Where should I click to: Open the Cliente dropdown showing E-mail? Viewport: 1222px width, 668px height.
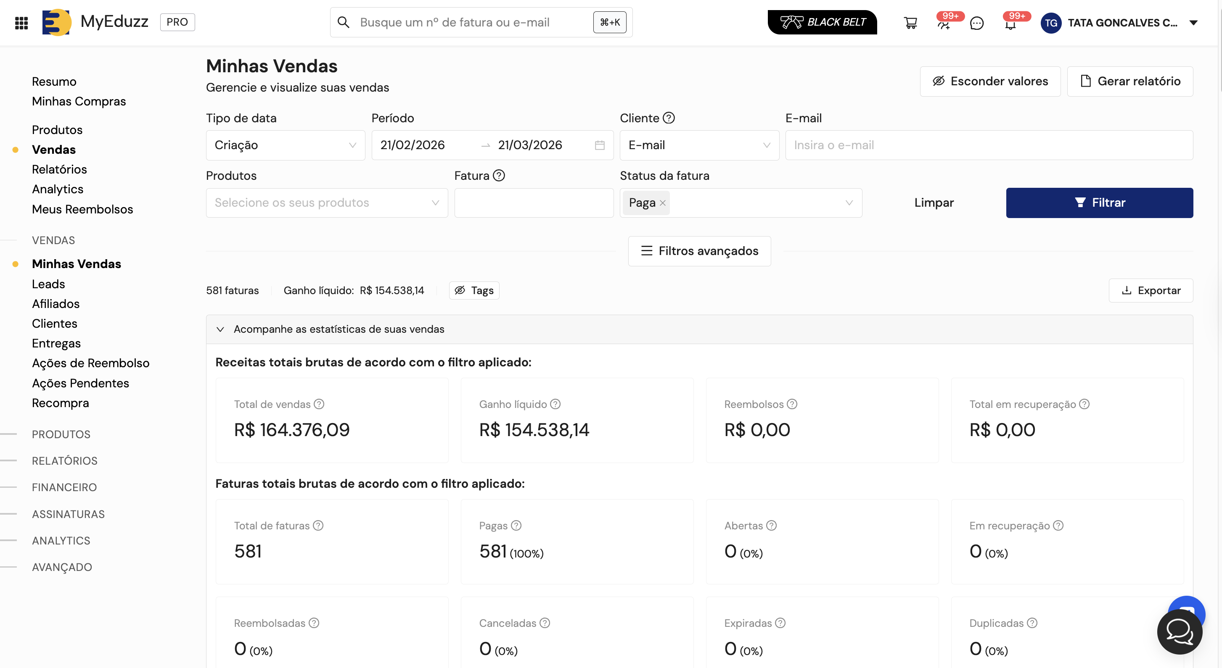(699, 145)
